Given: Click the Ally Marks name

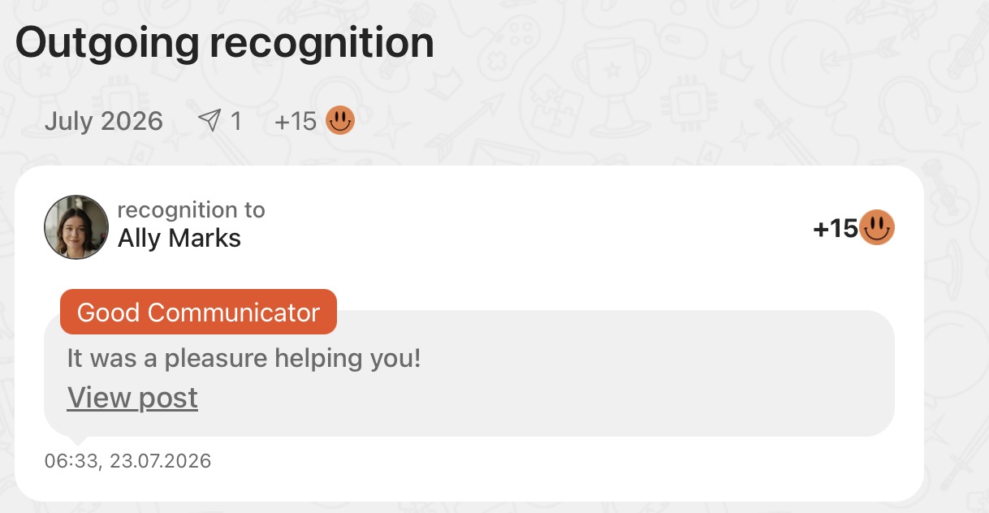Looking at the screenshot, I should (179, 239).
